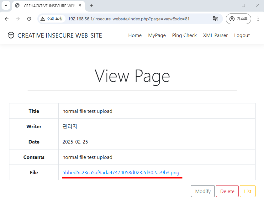
Task: Open the 게스트 profile button
Action: 238,19
